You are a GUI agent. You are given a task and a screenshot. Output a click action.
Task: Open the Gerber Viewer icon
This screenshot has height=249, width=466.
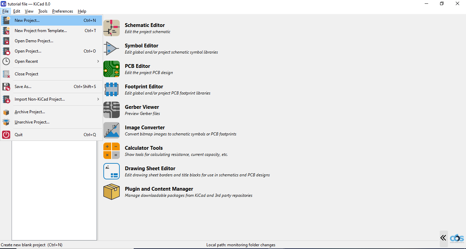[x=112, y=110]
